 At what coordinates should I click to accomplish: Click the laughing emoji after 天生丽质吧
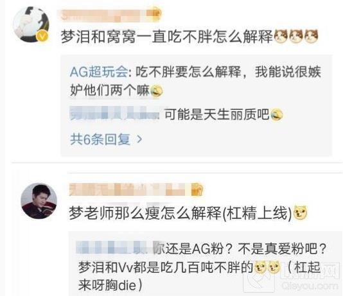276,114
